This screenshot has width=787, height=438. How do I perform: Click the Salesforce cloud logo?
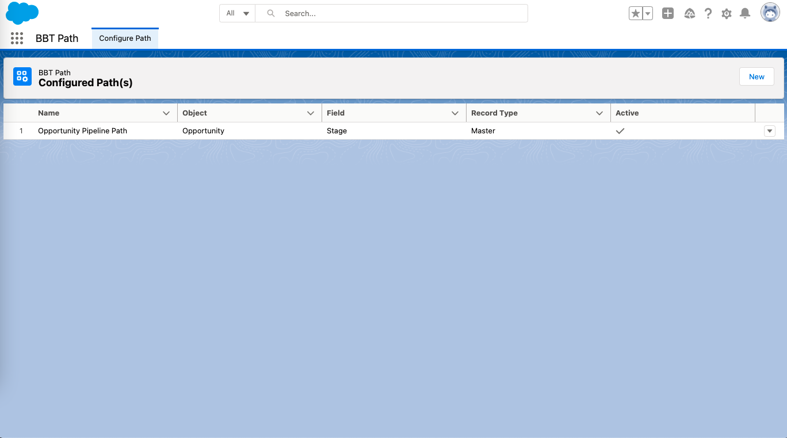tap(22, 13)
